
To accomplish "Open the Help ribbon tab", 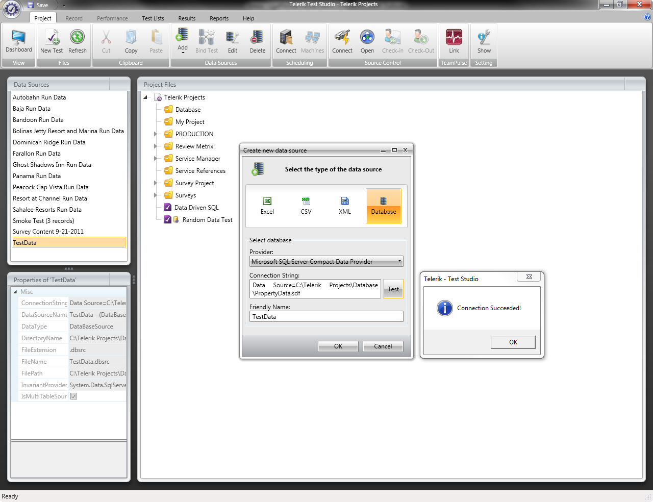I will click(248, 18).
